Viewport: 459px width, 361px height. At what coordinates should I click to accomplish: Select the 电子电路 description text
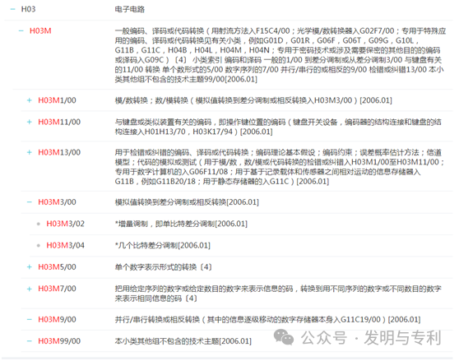130,9
